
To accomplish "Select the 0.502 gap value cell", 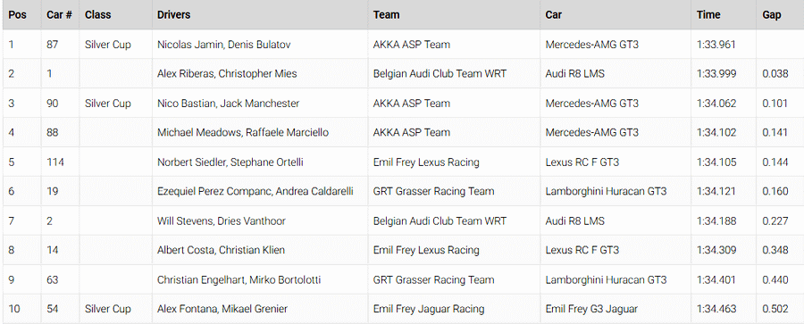I will point(780,309).
